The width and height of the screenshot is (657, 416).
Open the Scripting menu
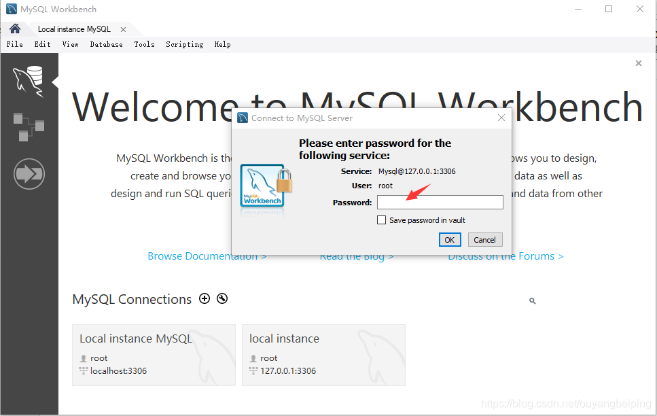(x=184, y=44)
